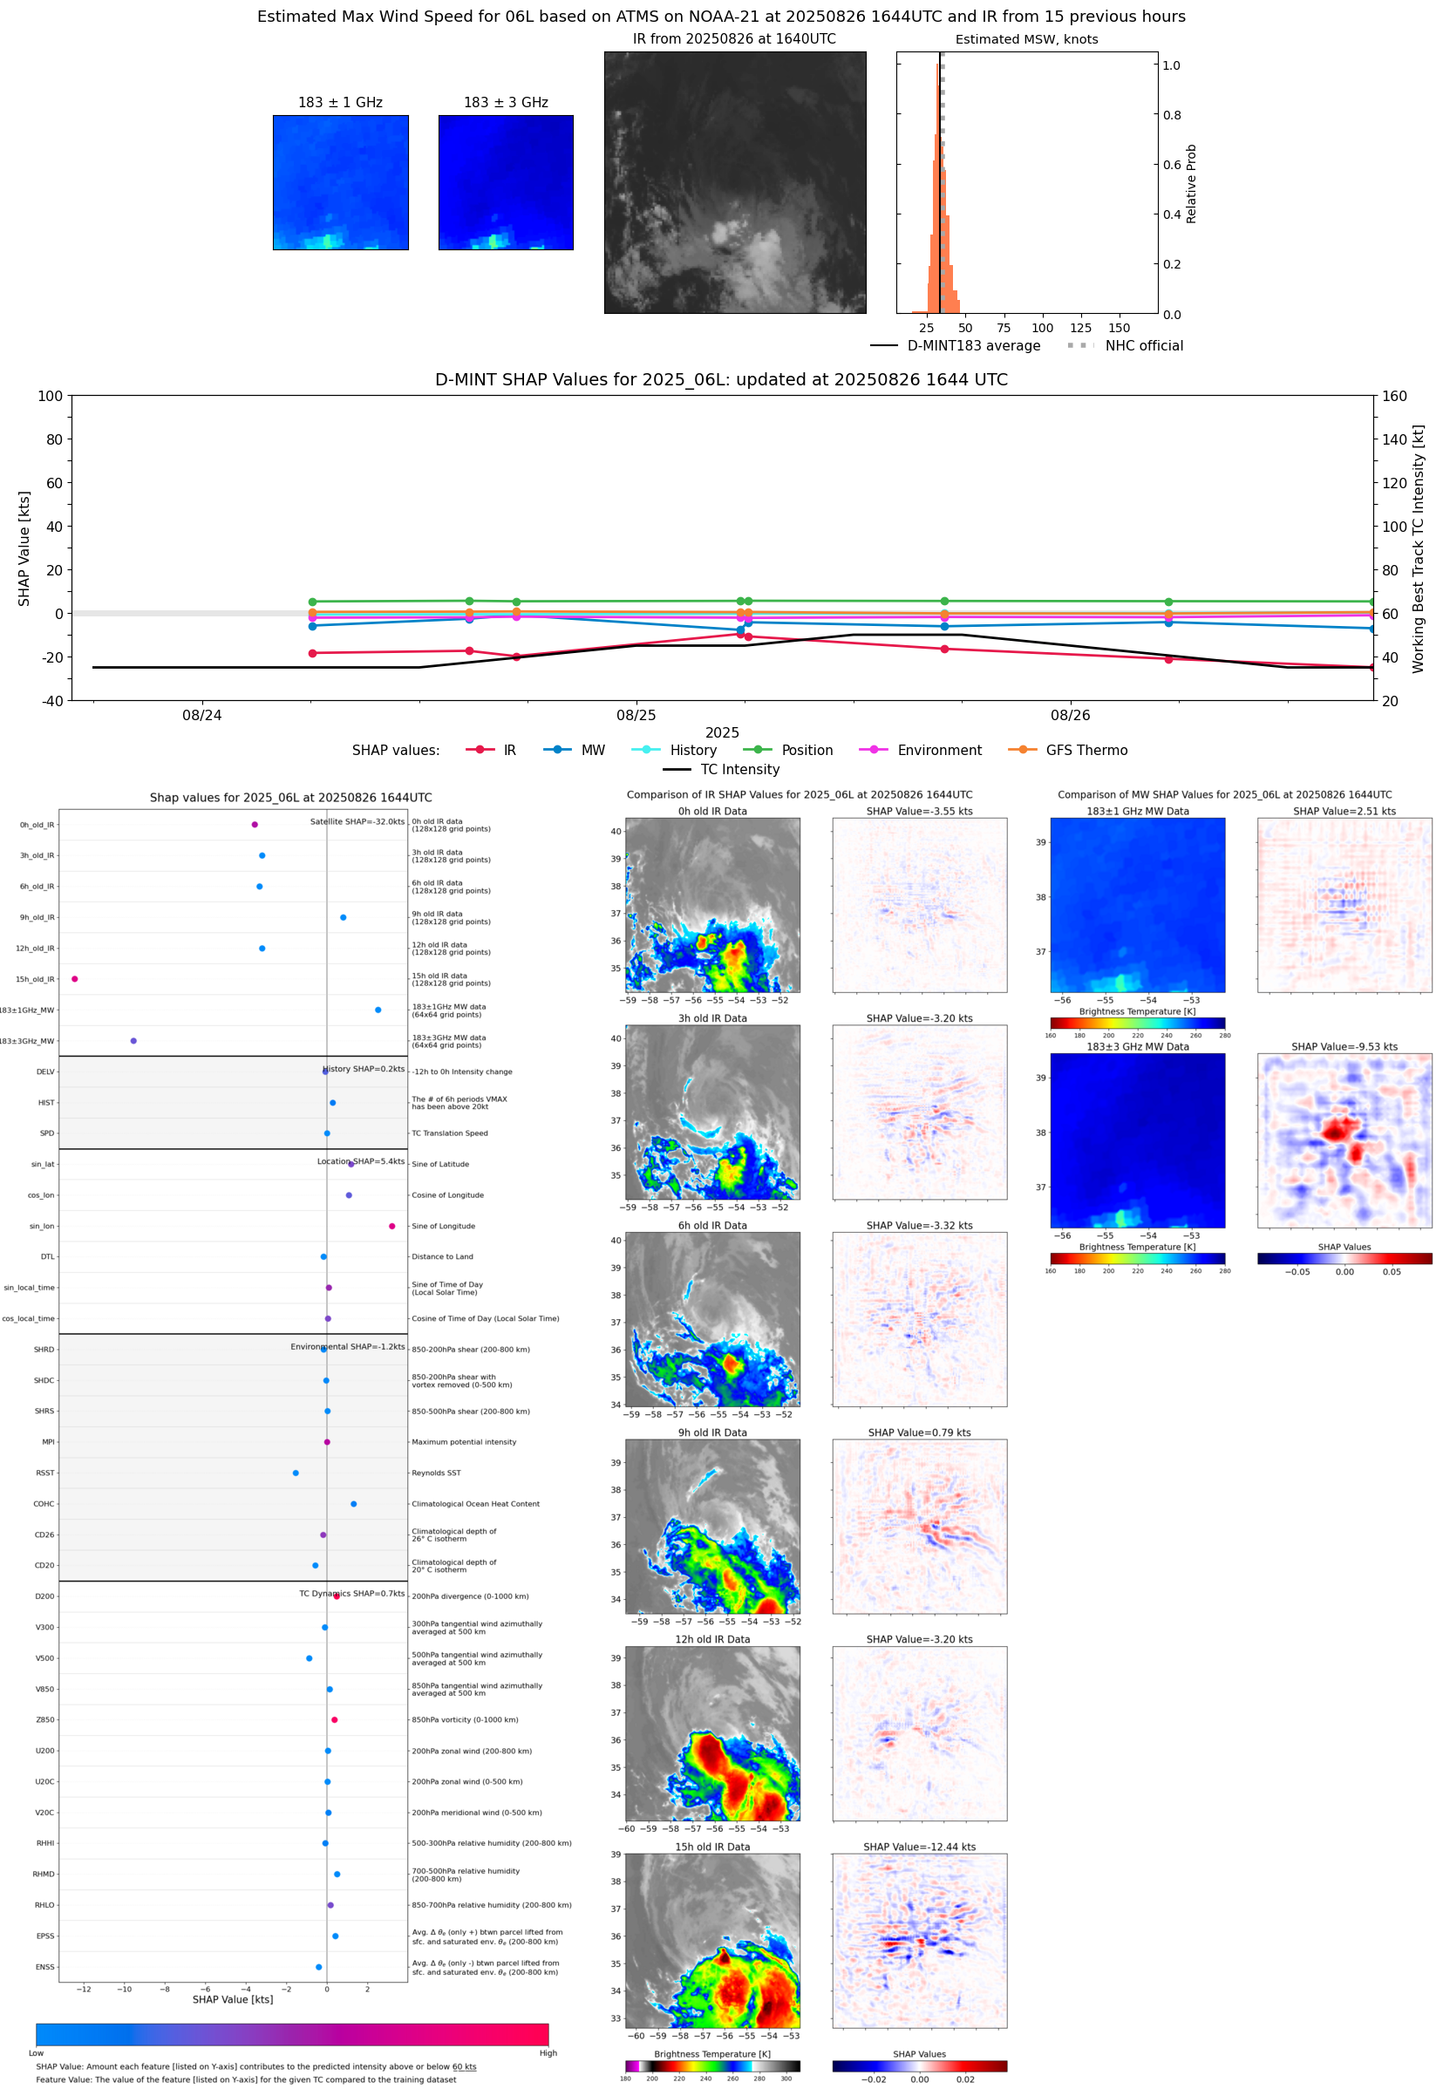The width and height of the screenshot is (1443, 2089).
Task: Open the top 183 ± 1 GHz thumbnail
Action: click(341, 182)
